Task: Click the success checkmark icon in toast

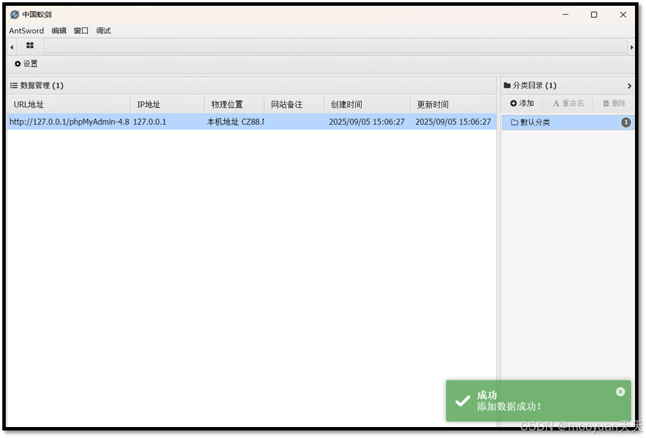Action: click(x=462, y=401)
